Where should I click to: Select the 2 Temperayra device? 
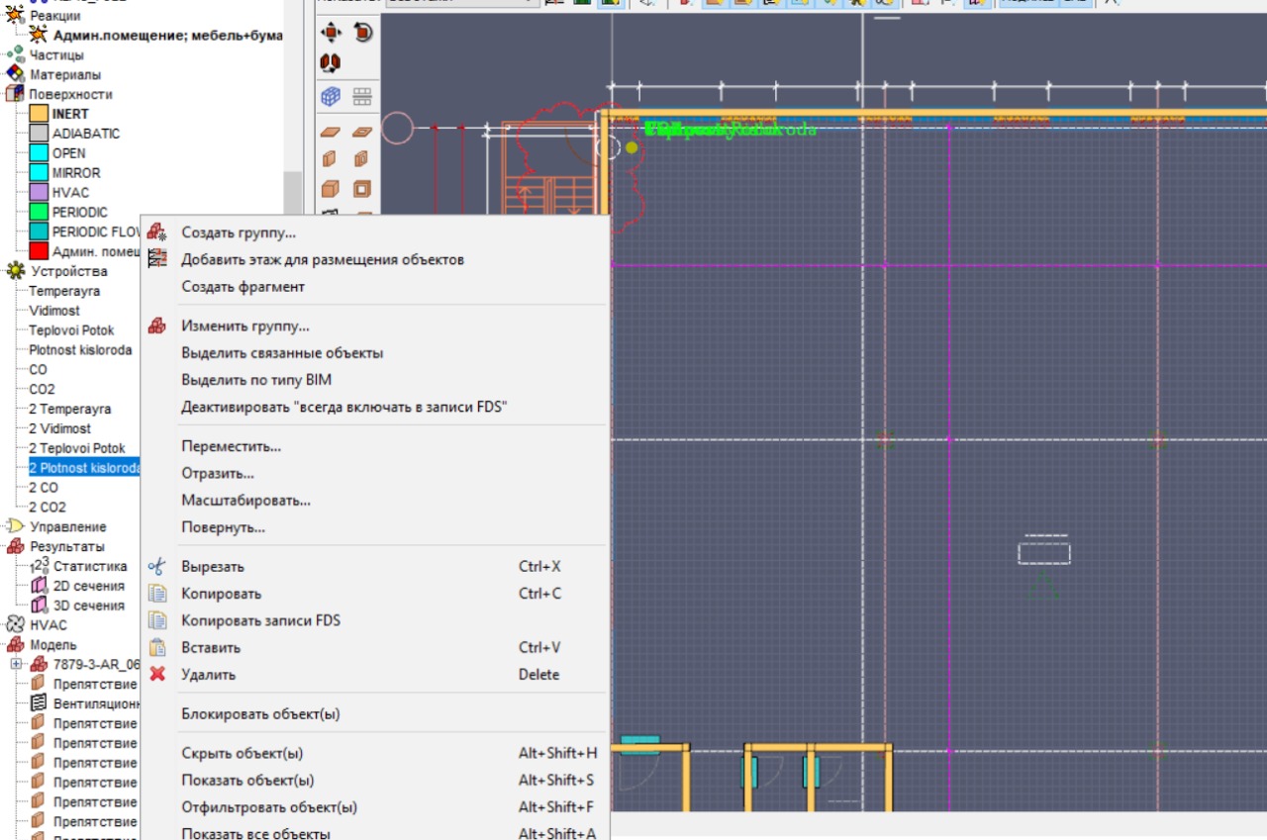tap(69, 409)
